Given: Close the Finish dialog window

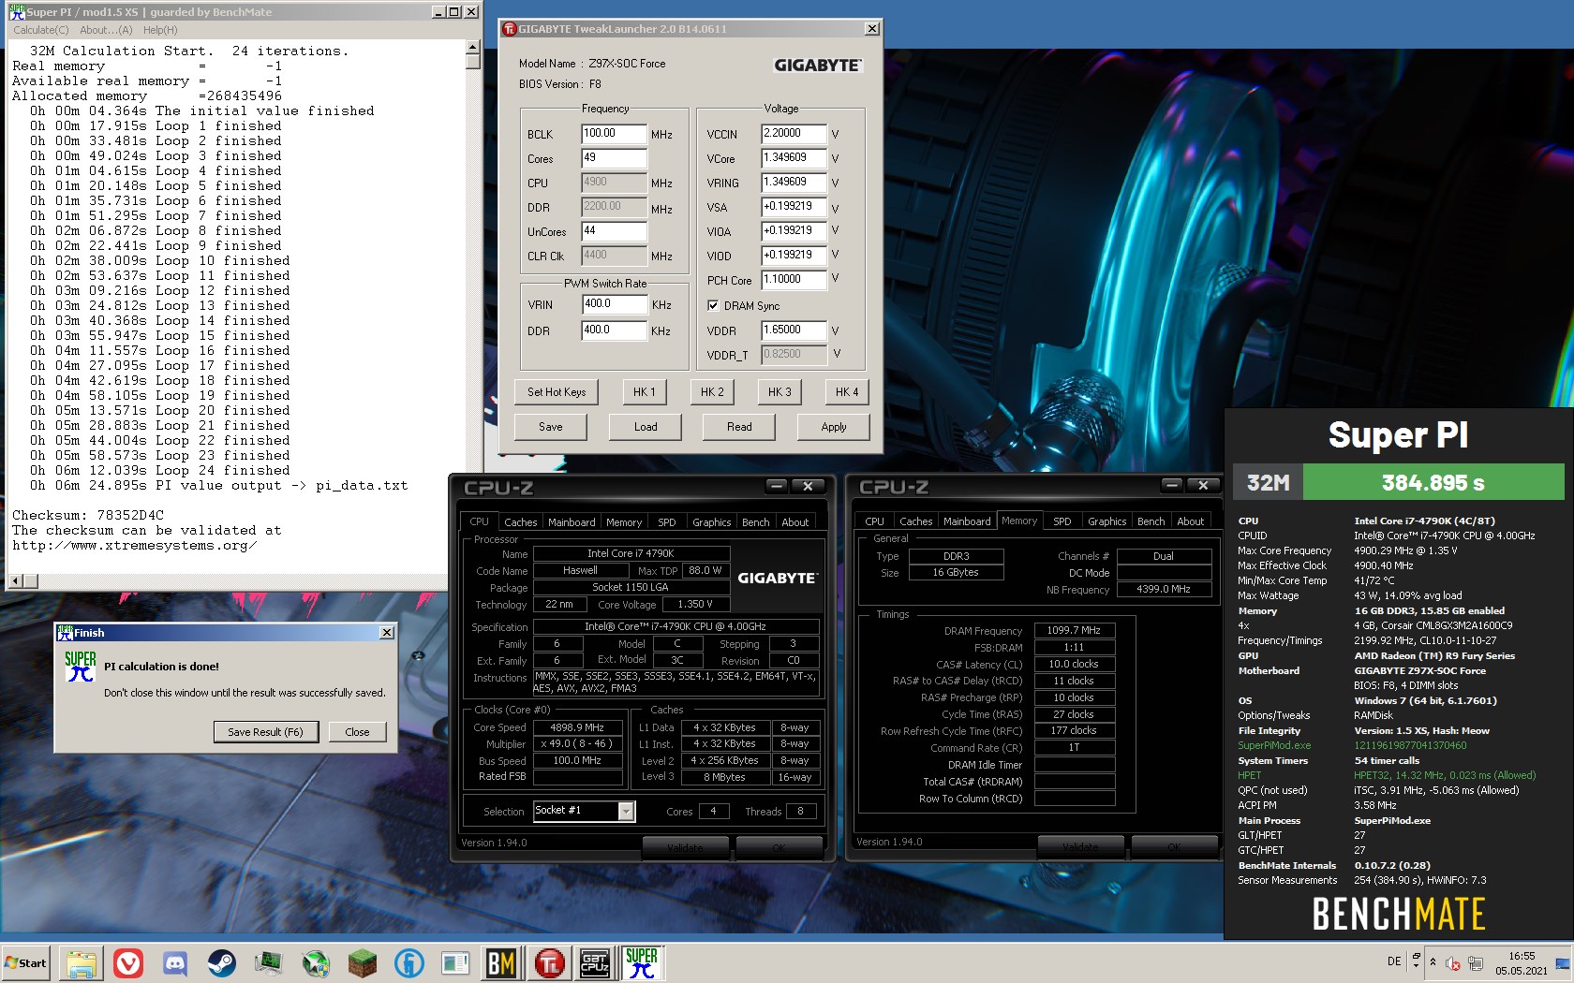Looking at the screenshot, I should coord(386,633).
